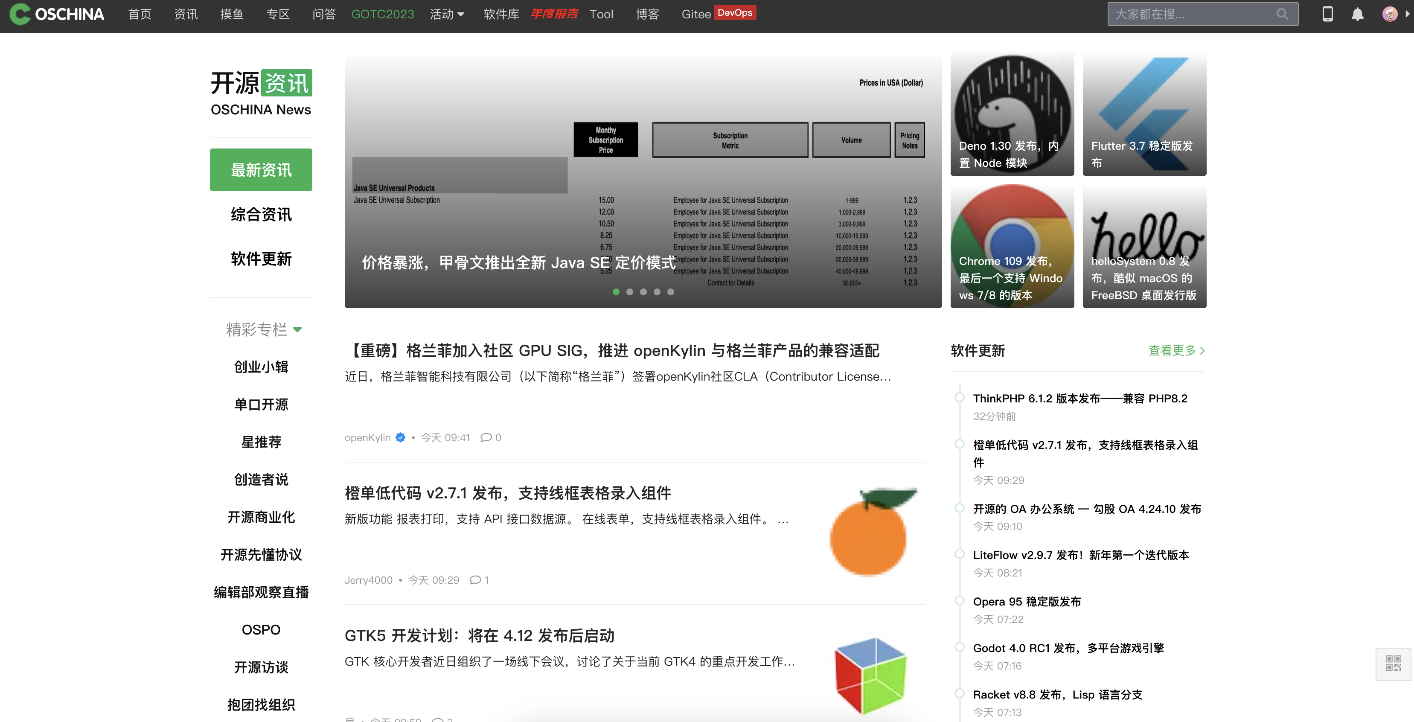Open the helloSystem 0.8 news card
The image size is (1414, 722).
coord(1144,246)
